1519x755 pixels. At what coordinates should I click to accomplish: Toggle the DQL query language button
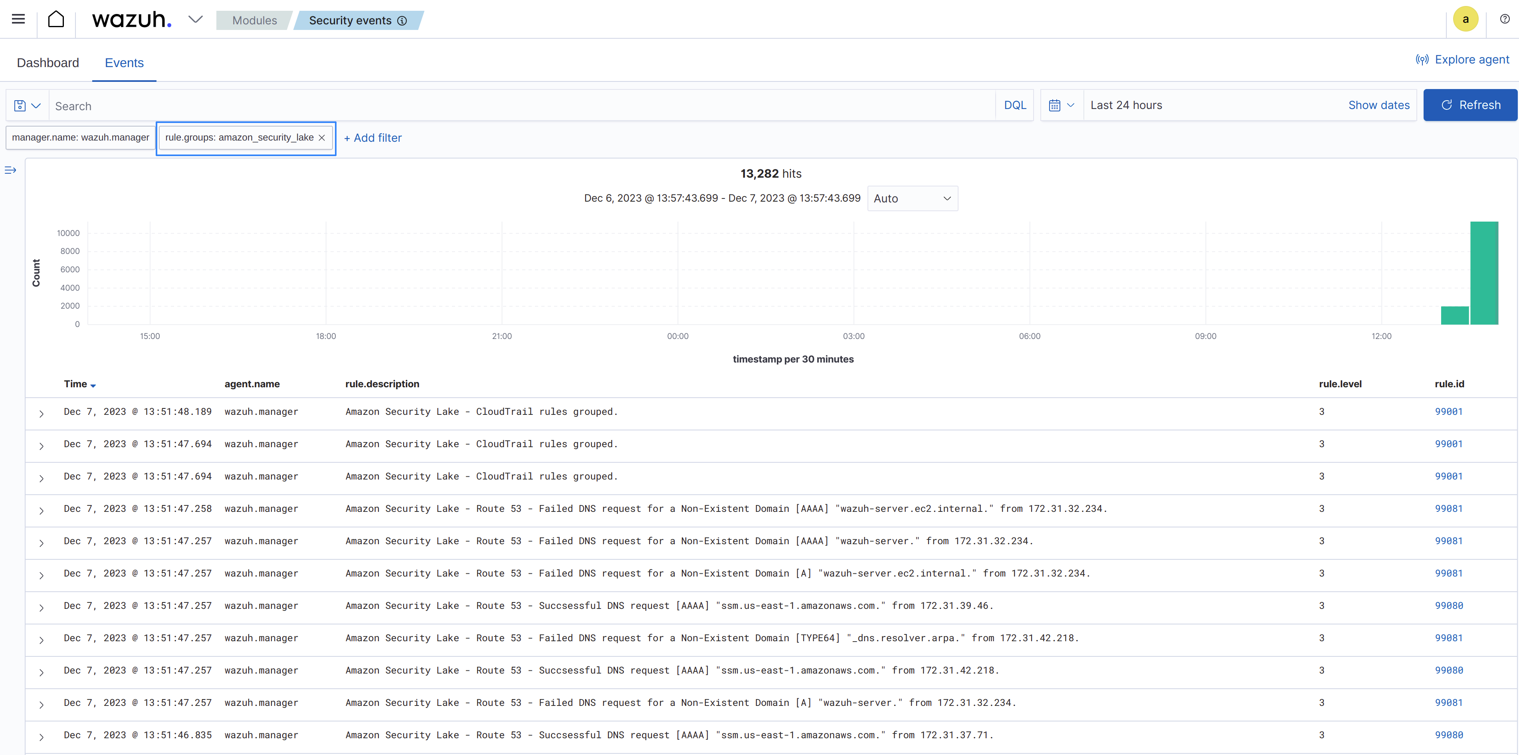pos(1015,105)
